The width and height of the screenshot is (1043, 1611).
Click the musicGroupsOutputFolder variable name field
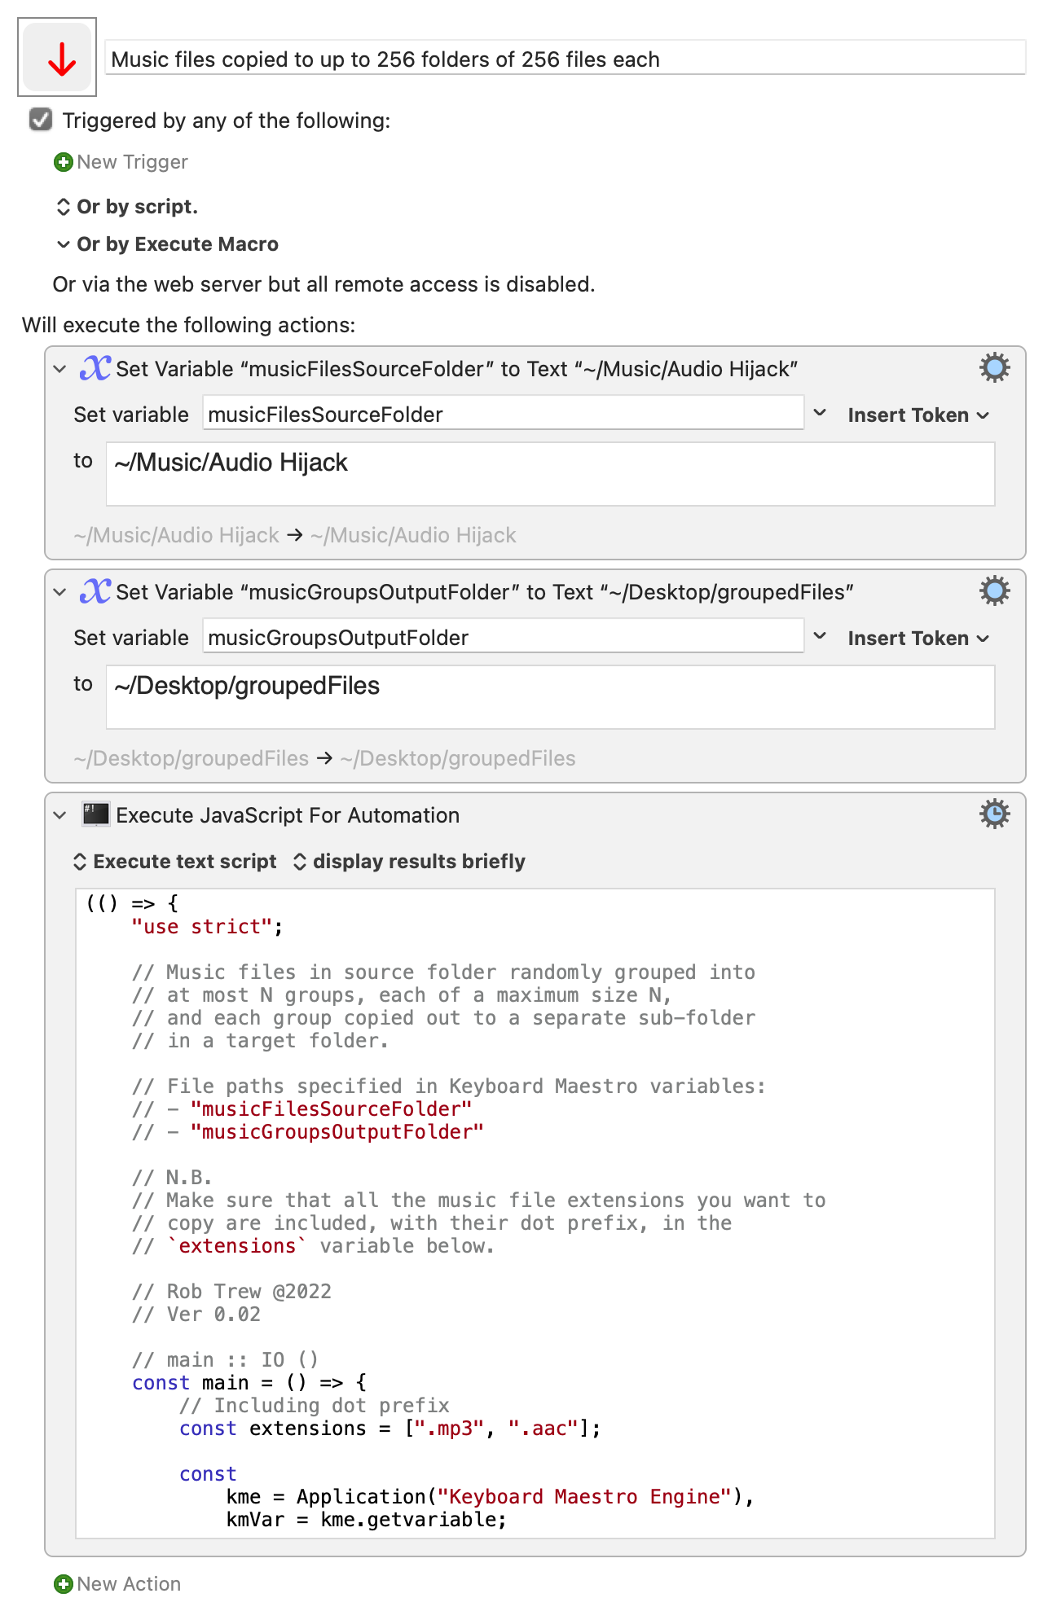click(x=503, y=637)
